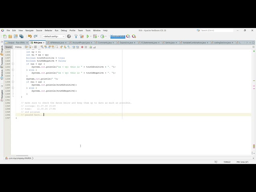Click the Find Selection magnifier icon
Image resolution: width=256 pixels, height=192 pixels.
[x=42, y=47]
